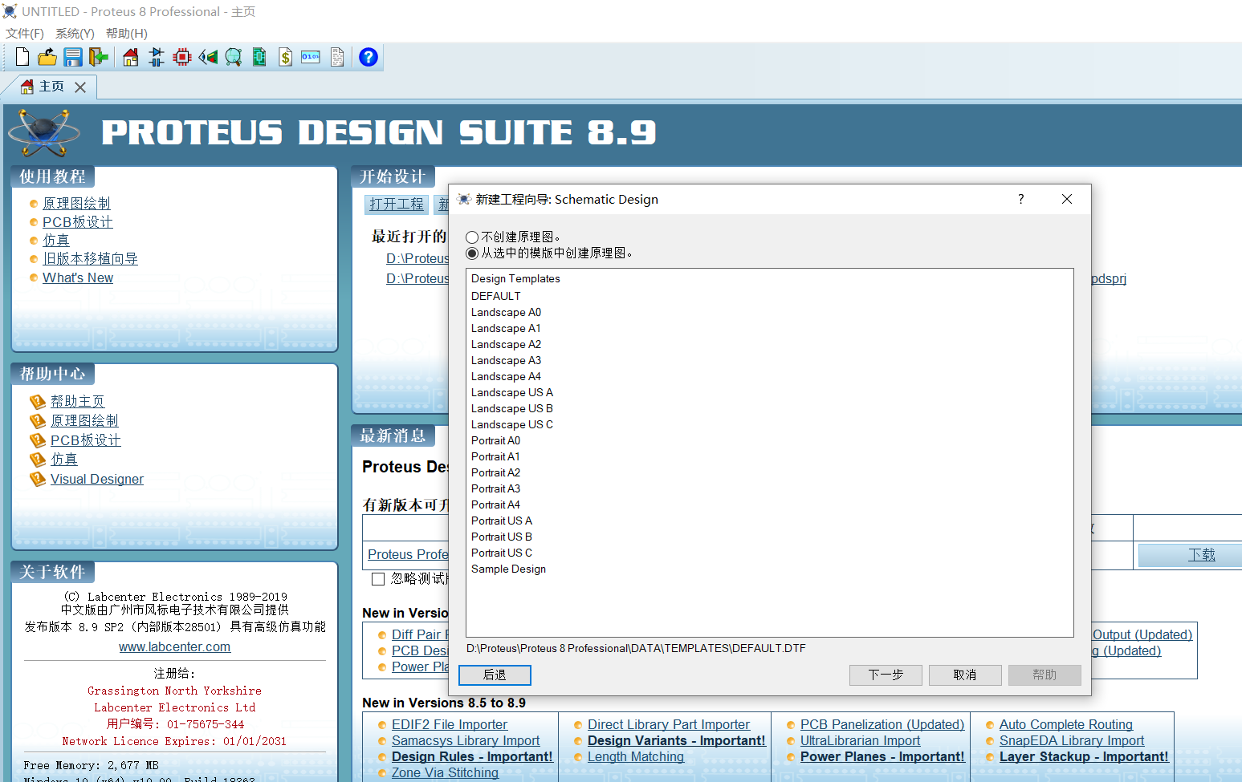Image resolution: width=1242 pixels, height=782 pixels.
Task: Open Zone Via Stitching link
Action: tap(445, 772)
